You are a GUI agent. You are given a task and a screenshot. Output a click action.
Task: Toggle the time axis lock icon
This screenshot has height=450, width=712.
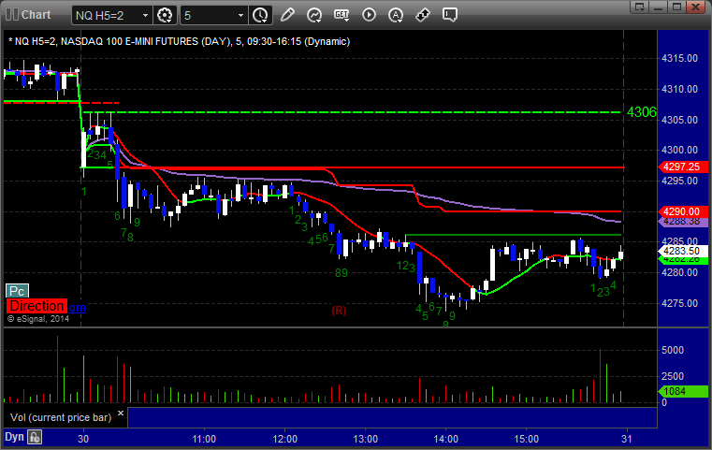(35, 437)
